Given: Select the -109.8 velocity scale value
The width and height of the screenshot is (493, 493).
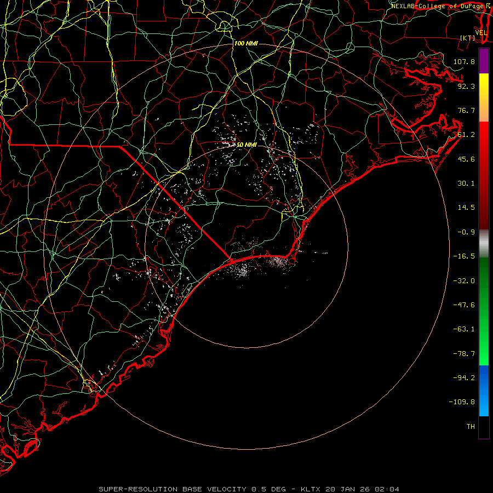Looking at the screenshot, I should [x=462, y=402].
